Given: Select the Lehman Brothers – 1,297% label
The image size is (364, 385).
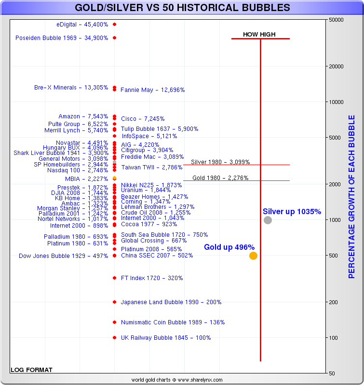Looking at the screenshot, I should point(158,207).
